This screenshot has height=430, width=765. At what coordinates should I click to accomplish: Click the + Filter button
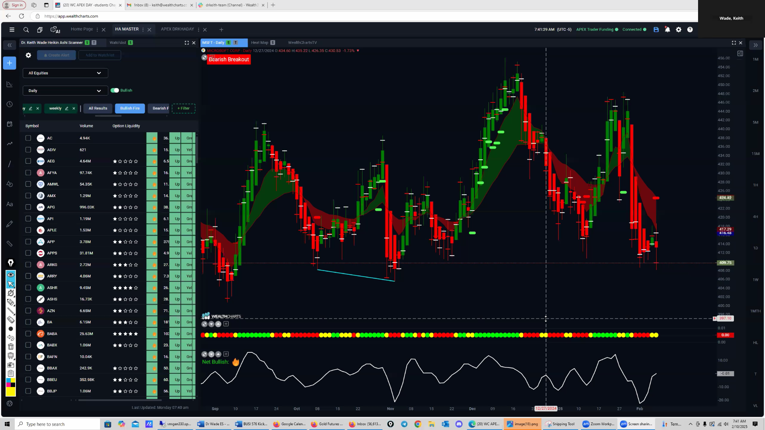[x=183, y=108]
